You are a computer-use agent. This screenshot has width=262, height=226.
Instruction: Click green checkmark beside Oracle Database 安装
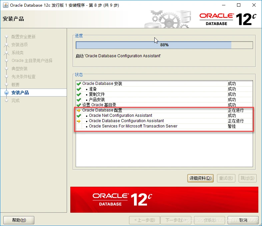79,84
